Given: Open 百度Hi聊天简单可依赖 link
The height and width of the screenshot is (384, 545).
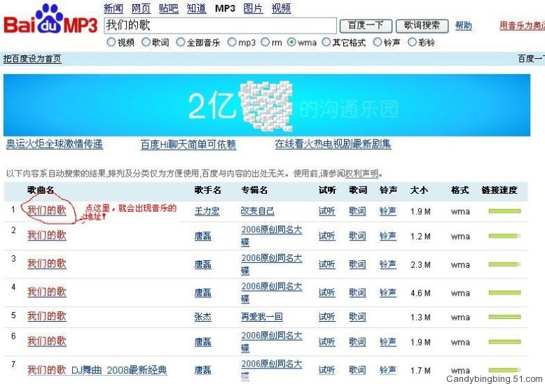Looking at the screenshot, I should point(188,144).
